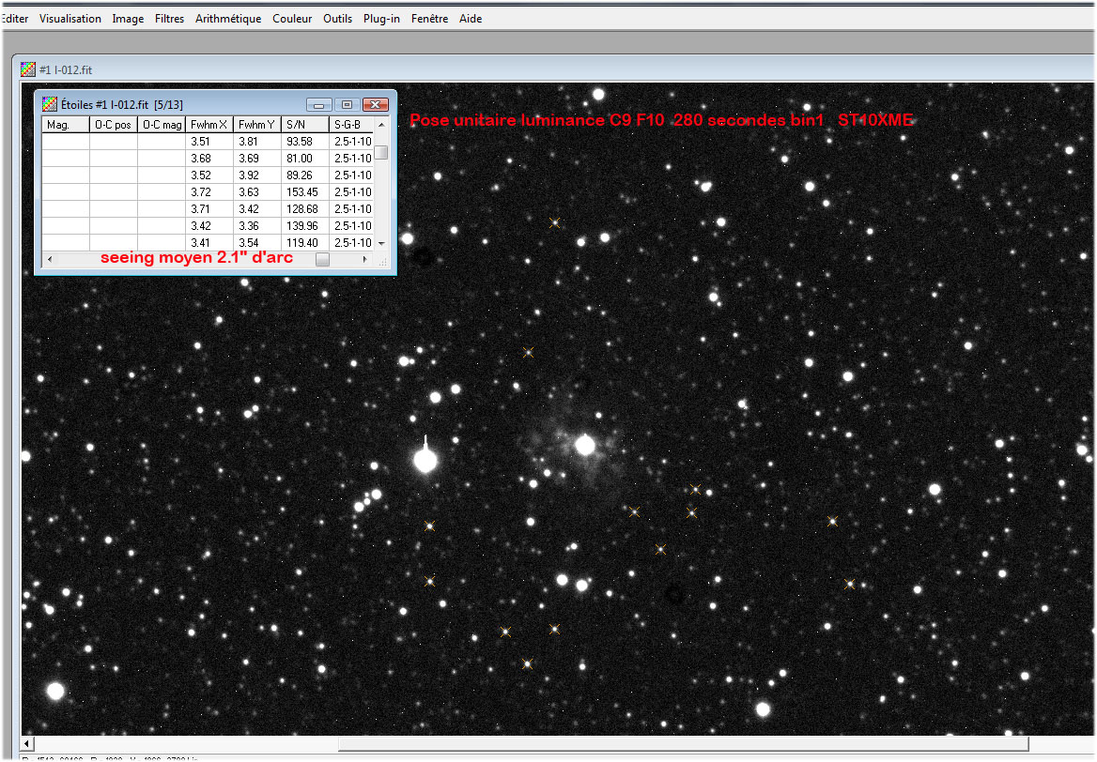Select the Fwhm Y value 3.81
The image size is (1097, 762).
(248, 141)
